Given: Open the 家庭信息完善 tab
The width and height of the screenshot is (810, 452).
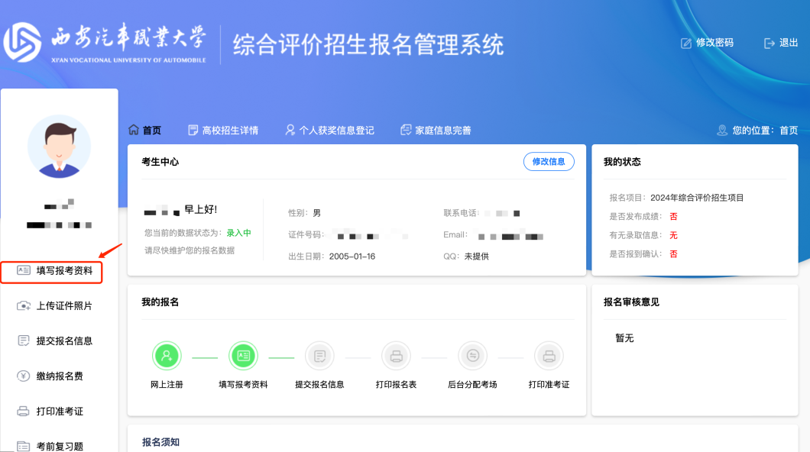Looking at the screenshot, I should click(x=436, y=129).
